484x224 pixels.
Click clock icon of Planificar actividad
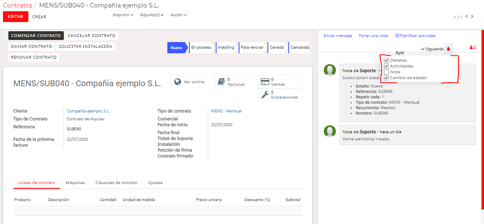(x=397, y=36)
